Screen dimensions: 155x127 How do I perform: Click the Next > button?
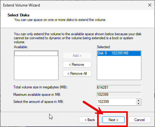(x=113, y=120)
